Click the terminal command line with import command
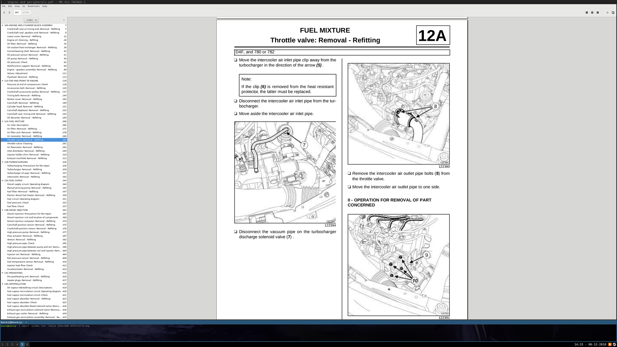617x347 pixels. pyautogui.click(x=45, y=326)
